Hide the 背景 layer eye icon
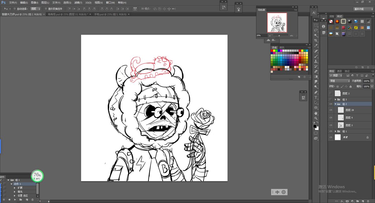Screen dimensions: 375x203 coord(331,137)
